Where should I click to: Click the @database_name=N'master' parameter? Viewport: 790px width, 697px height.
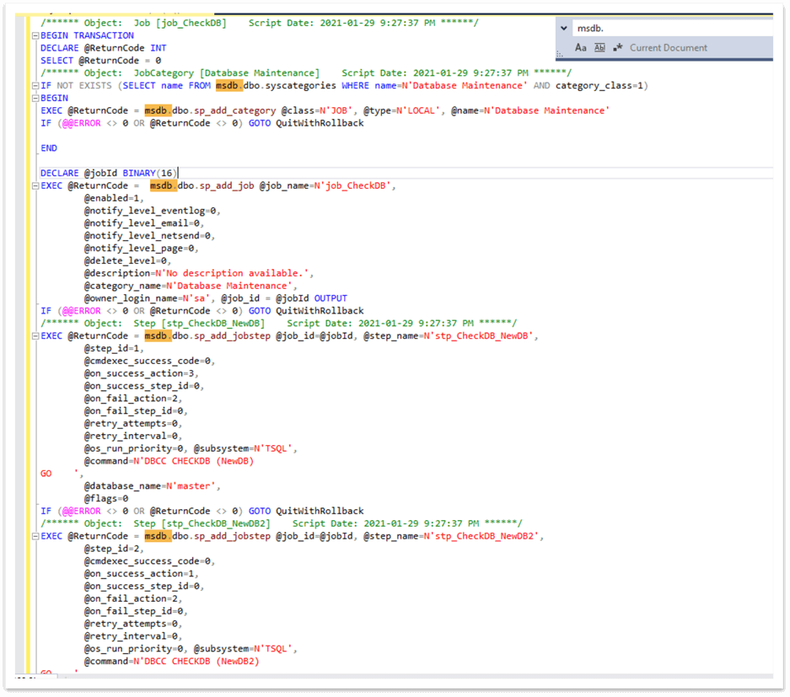(x=151, y=485)
